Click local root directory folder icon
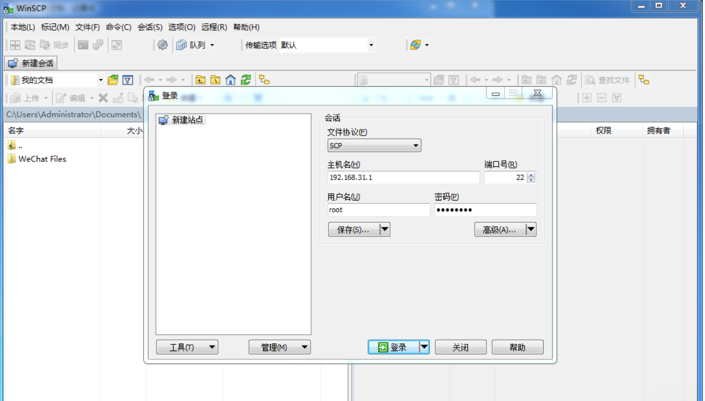The image size is (705, 401). 215,80
